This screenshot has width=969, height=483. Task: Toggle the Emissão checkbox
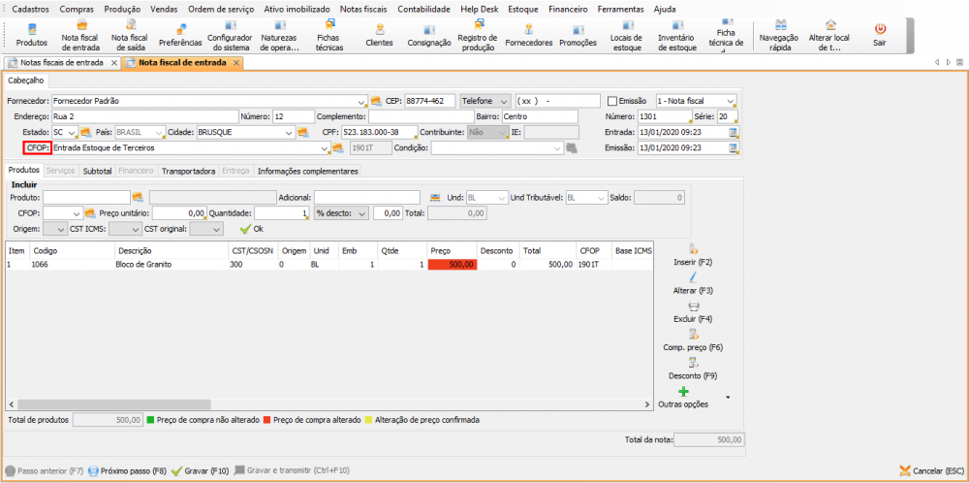611,101
